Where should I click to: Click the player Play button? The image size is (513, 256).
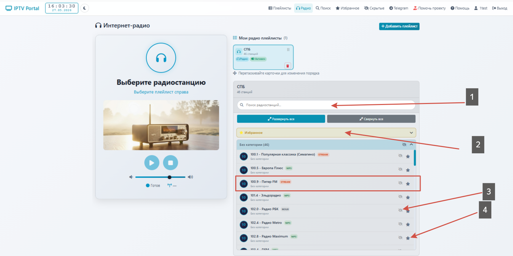tap(152, 163)
